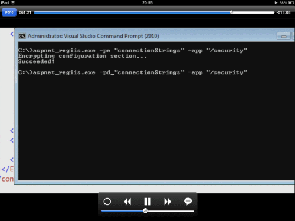Click the Command Prompt title text

click(x=93, y=36)
